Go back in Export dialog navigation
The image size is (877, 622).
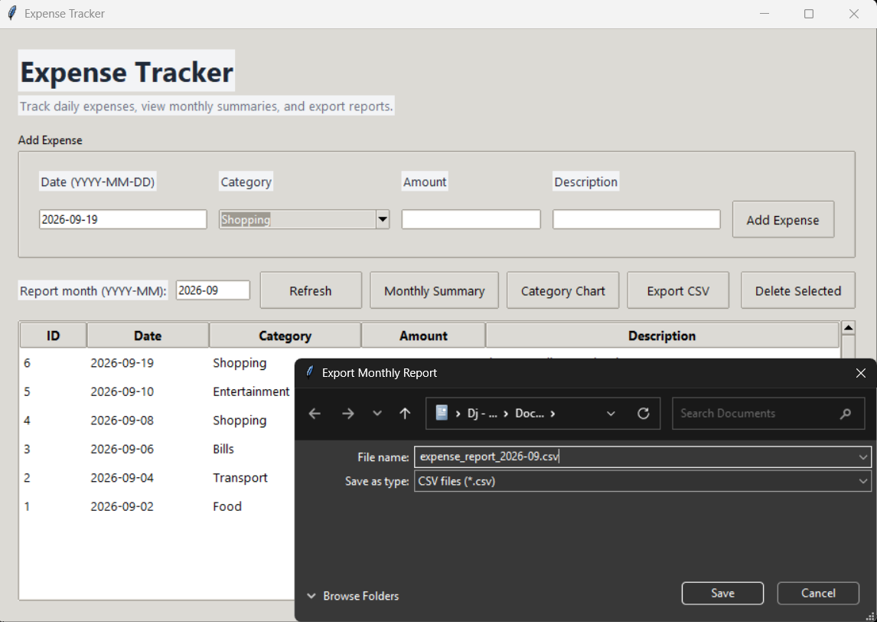[315, 414]
